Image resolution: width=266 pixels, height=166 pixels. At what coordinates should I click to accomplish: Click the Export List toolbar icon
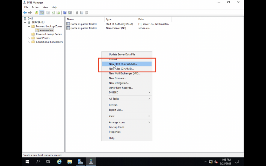(58, 13)
